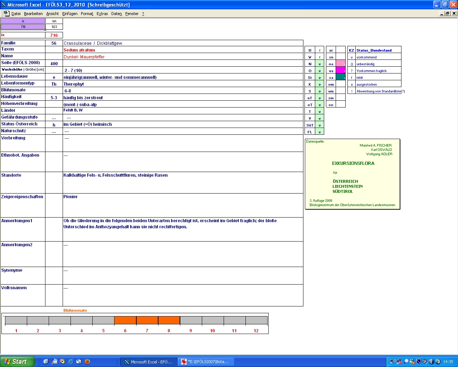The image size is (458, 367).
Task: Open the Daten menu
Action: pos(116,14)
